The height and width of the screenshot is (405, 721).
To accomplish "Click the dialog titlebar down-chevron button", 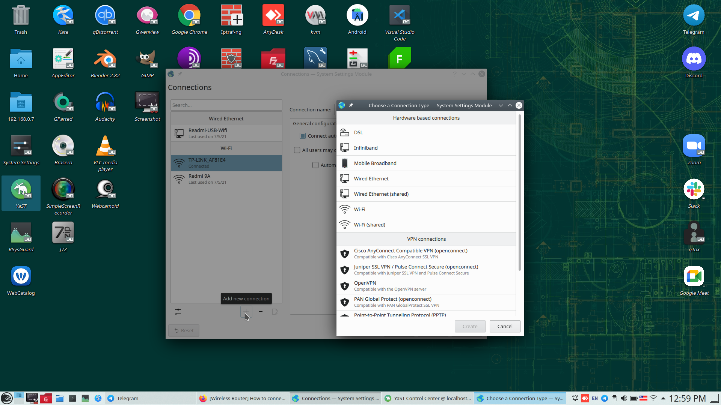I will [501, 105].
